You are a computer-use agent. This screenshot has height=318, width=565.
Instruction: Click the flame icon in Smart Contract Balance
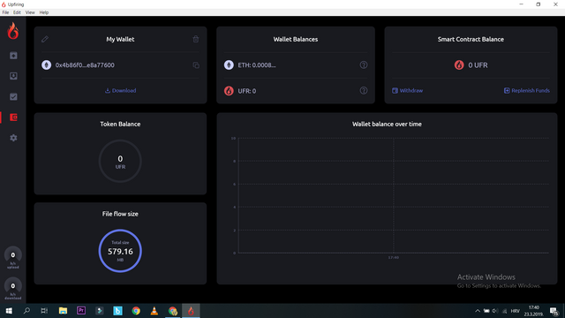(459, 64)
